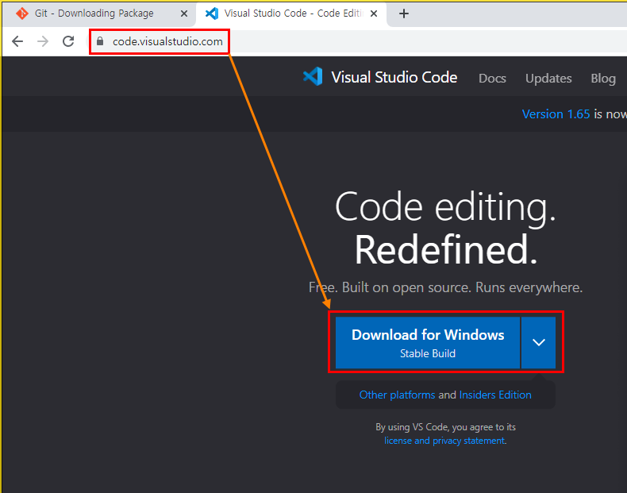Open the Other platforms link
This screenshot has height=493, width=627.
point(397,395)
